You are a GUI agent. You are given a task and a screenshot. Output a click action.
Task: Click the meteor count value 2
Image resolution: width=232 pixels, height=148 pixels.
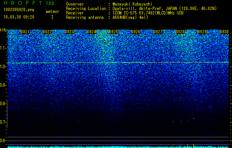(x=52, y=17)
